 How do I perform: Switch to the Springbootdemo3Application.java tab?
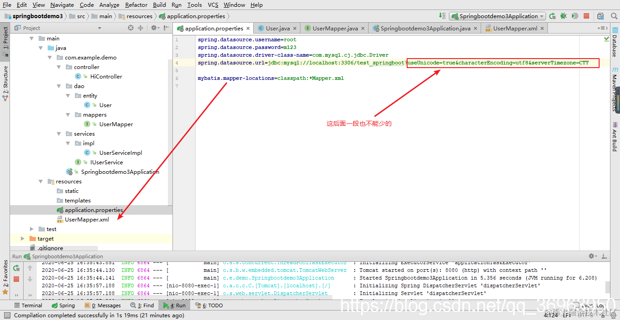coord(425,28)
